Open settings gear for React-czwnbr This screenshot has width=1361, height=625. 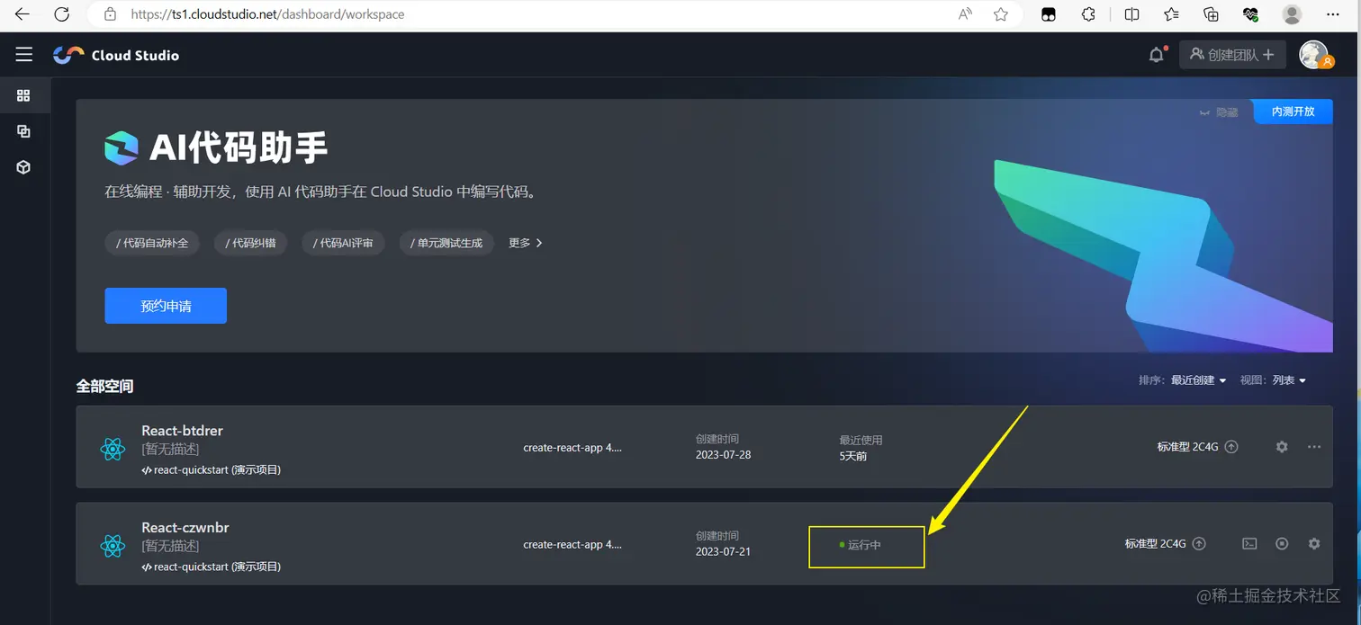tap(1314, 543)
